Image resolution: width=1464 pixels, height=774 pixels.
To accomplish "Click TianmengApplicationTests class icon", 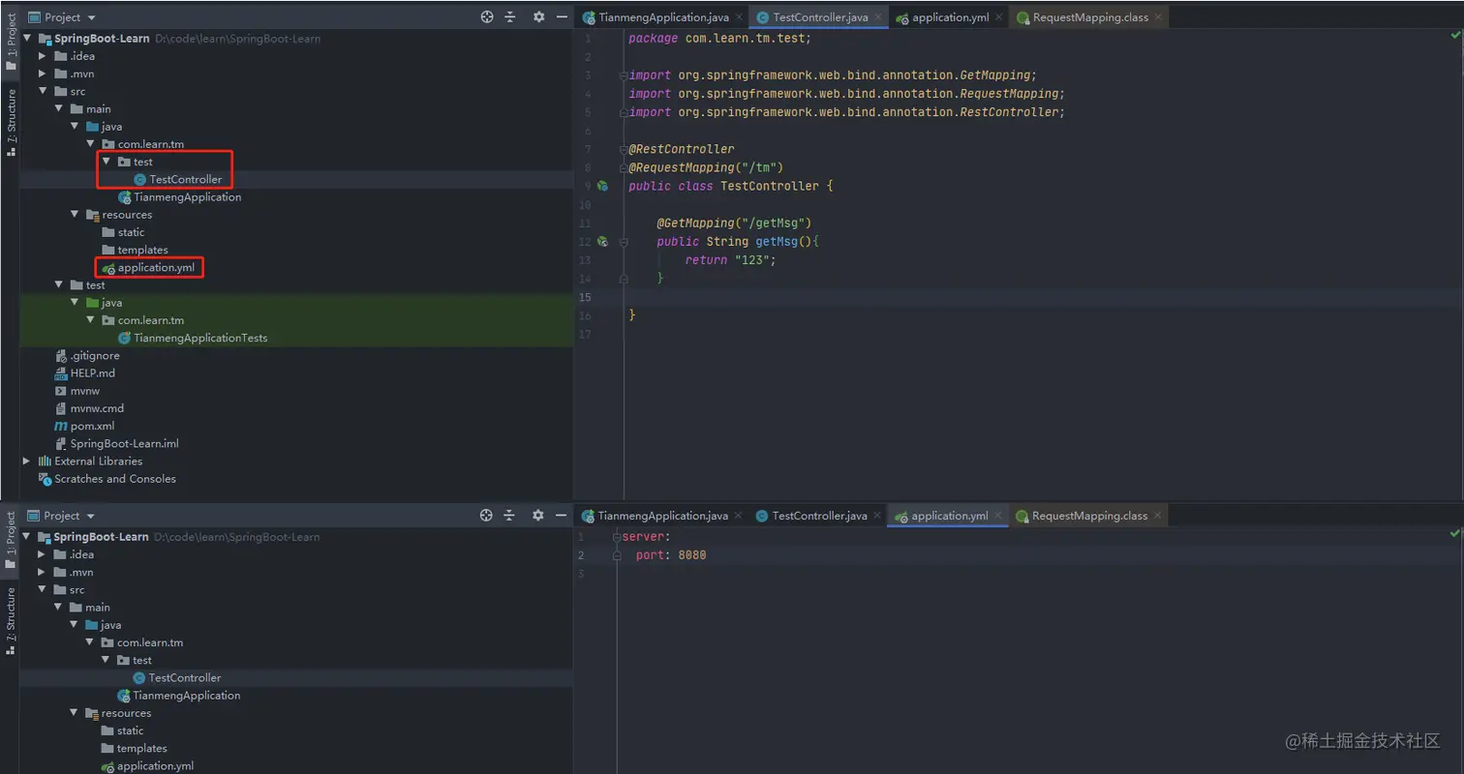I will coord(124,339).
